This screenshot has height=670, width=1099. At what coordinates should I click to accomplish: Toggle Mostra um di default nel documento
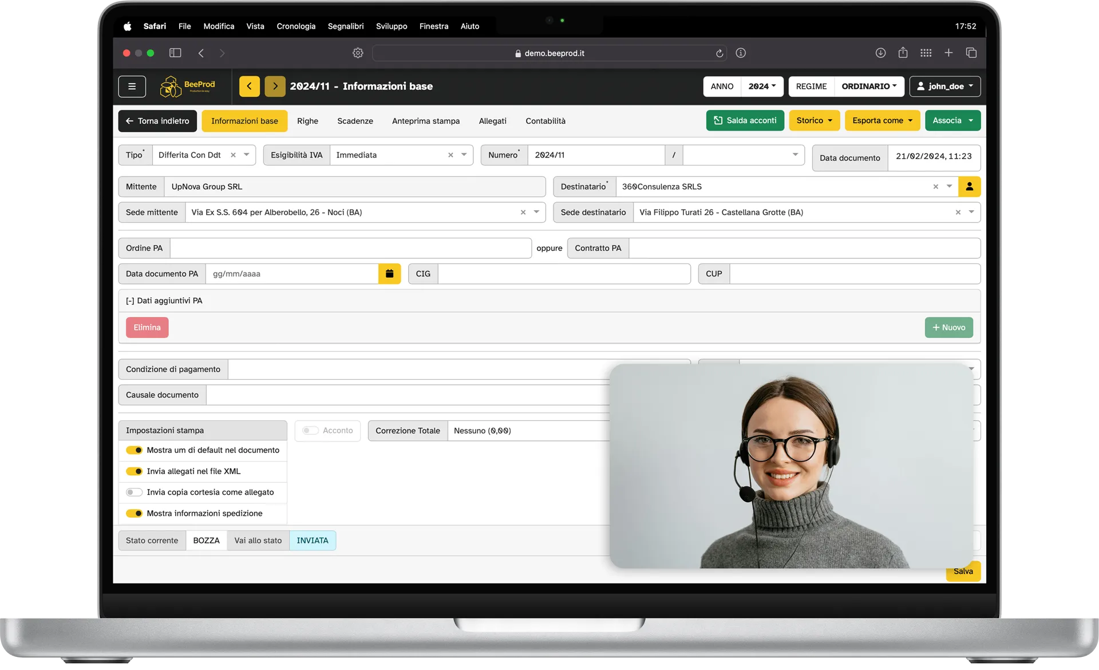click(x=135, y=450)
